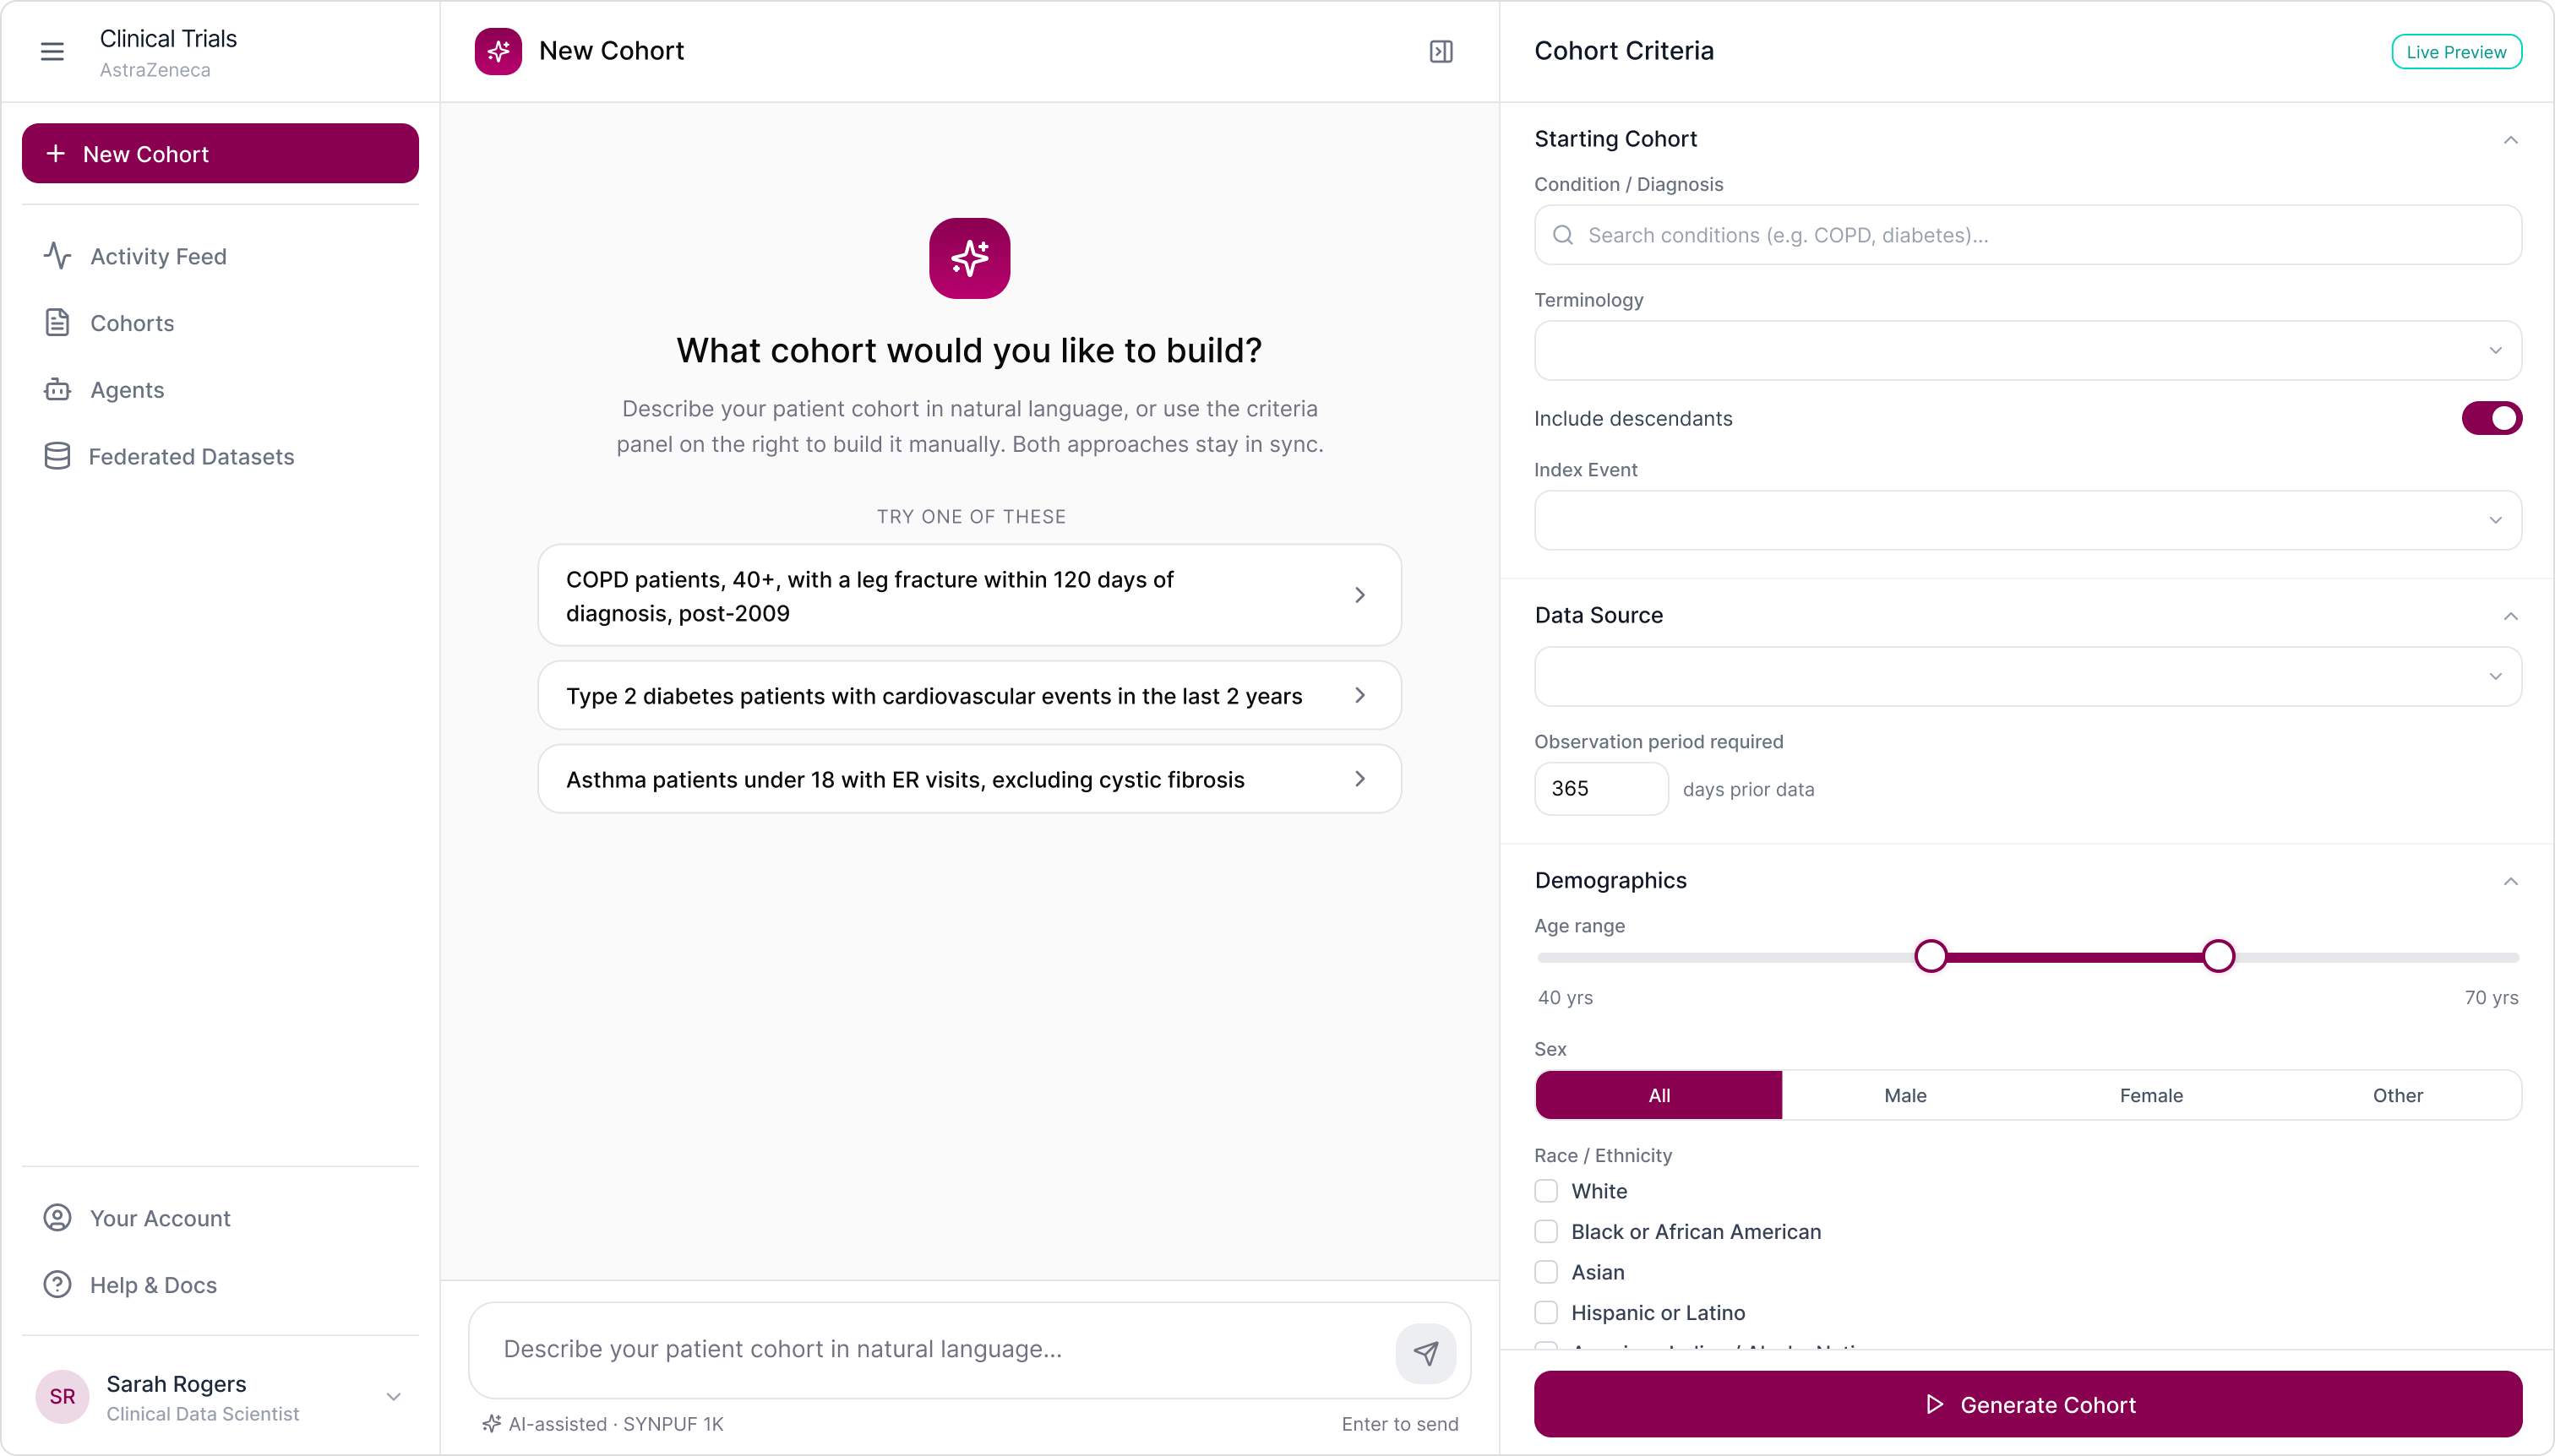Open Help & Docs
This screenshot has width=2555, height=1456.
(x=152, y=1285)
